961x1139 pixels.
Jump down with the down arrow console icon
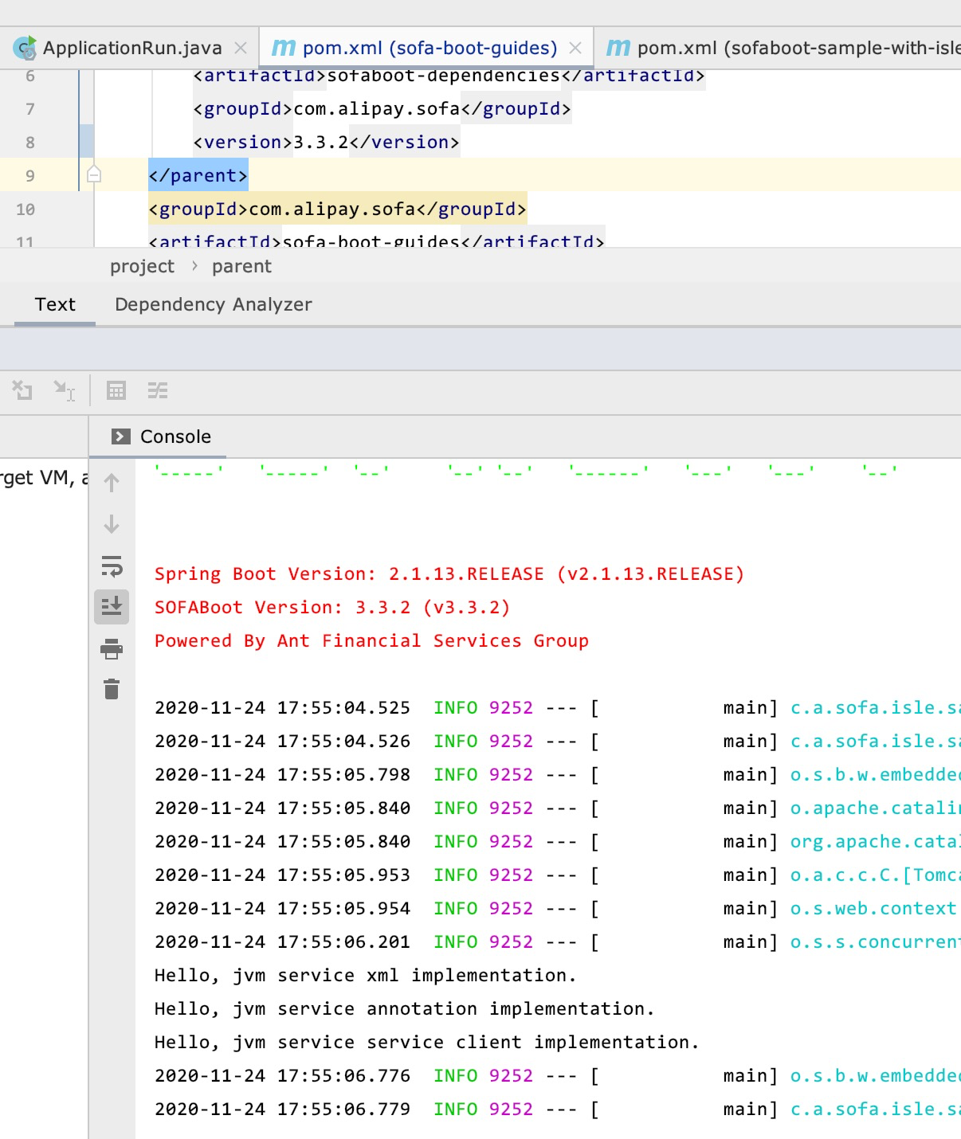(111, 524)
